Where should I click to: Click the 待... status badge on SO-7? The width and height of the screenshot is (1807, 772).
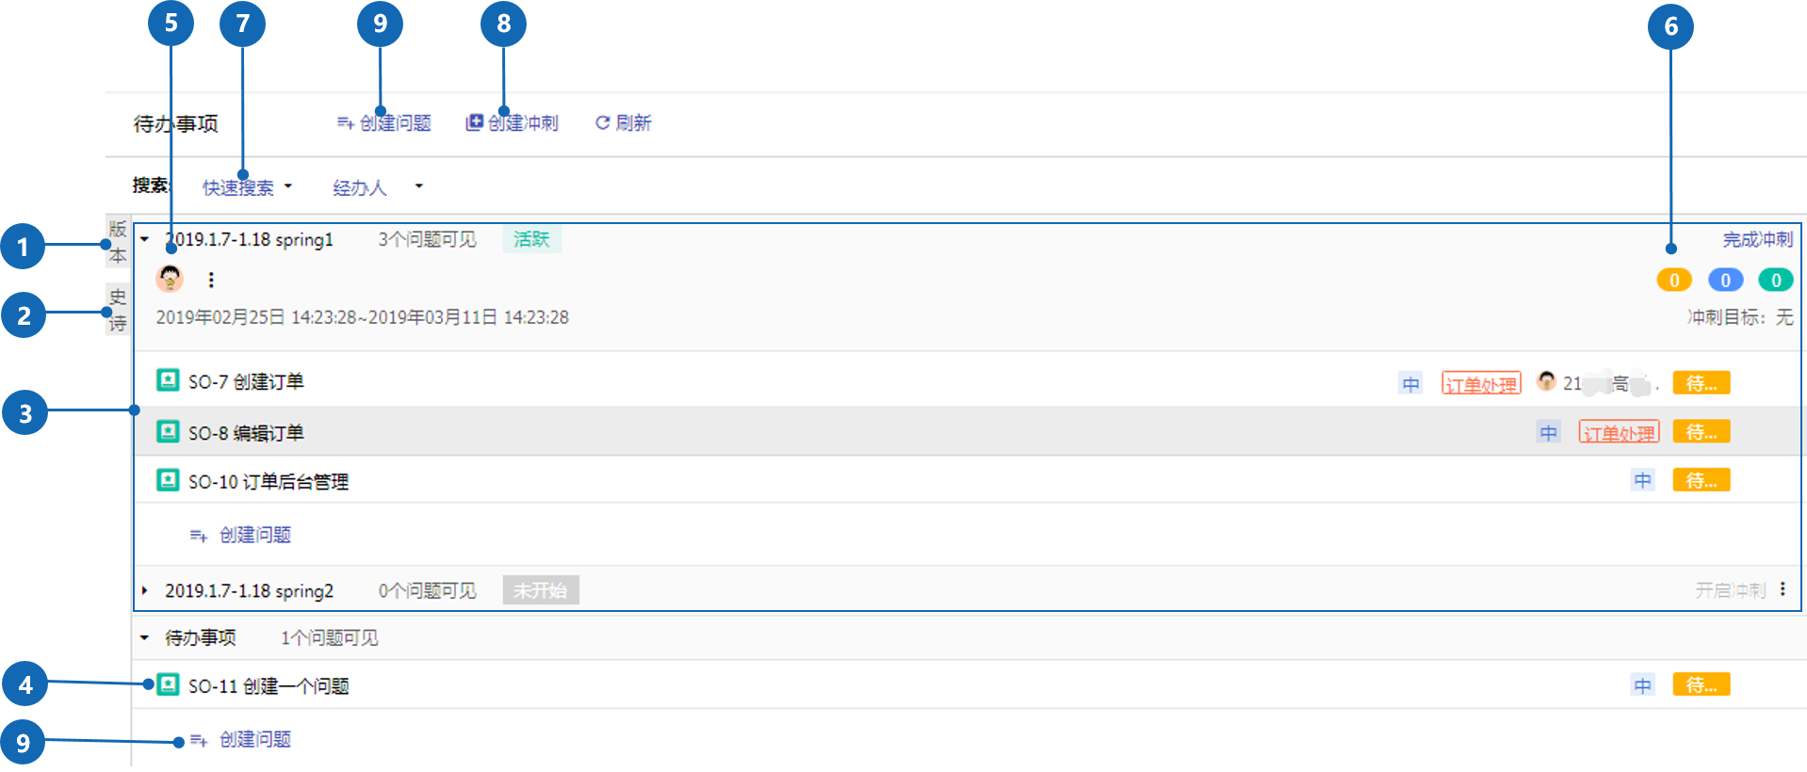coord(1701,383)
